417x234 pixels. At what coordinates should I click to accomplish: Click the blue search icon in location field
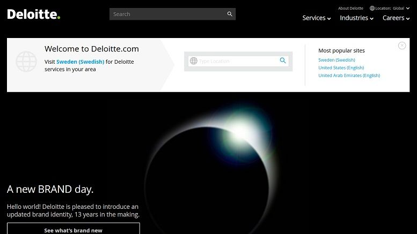click(283, 61)
